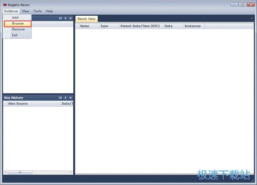Maximize the Registry Recon window
This screenshot has height=185, width=257.
(243, 5)
